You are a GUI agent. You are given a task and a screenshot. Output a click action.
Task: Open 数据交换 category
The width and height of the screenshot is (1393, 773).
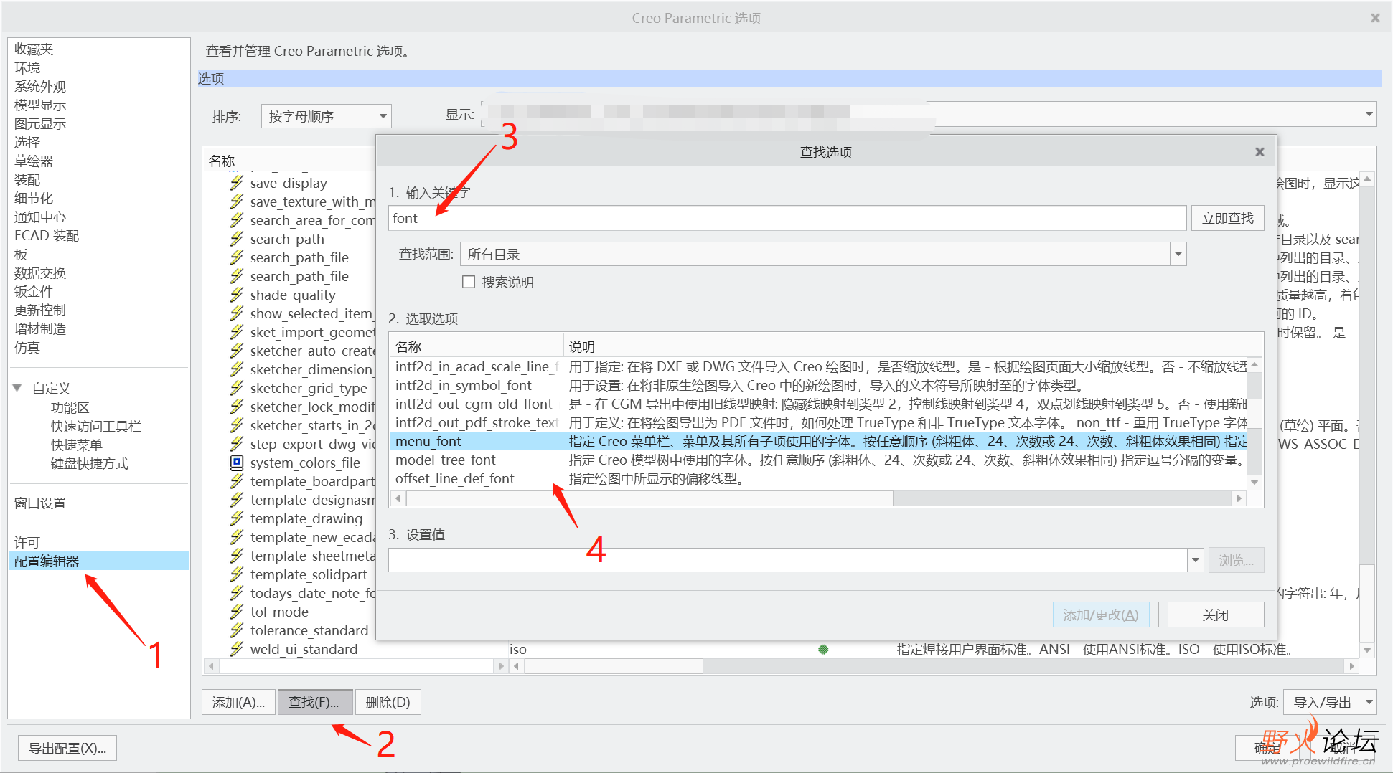pos(40,272)
